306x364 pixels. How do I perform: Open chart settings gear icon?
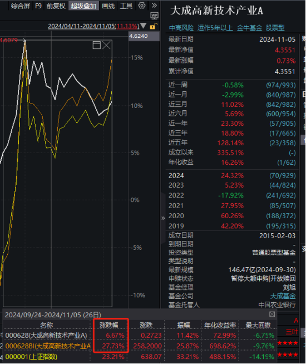click(x=142, y=6)
